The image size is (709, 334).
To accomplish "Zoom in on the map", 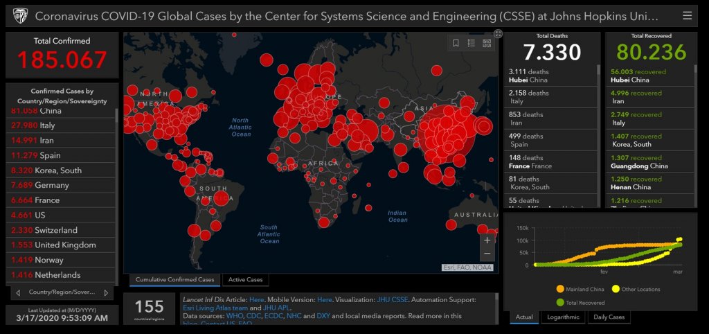I will point(487,240).
